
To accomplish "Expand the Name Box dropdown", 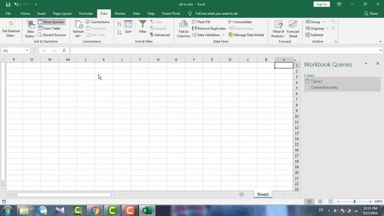I will pos(27,50).
